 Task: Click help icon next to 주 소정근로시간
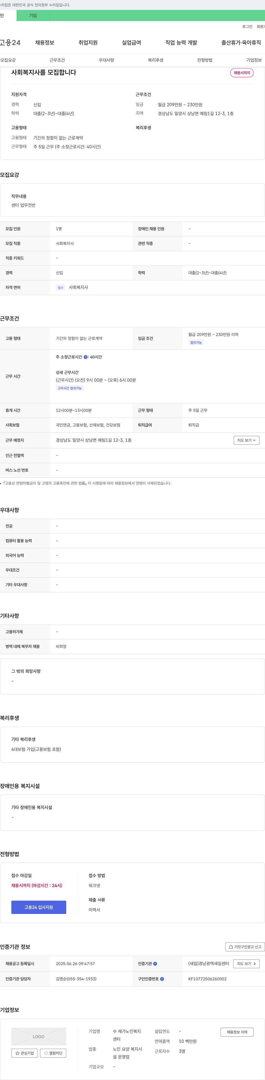[86, 357]
